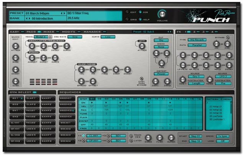The height and width of the screenshot is (156, 243).
Task: Go to next preset with right arrow beside '01 March 94bpm'
Action: [x=64, y=13]
